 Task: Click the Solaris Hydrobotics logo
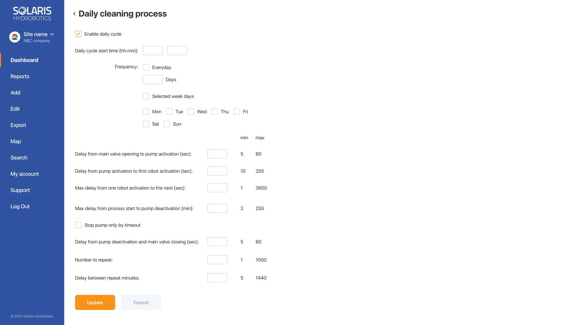coord(32,14)
